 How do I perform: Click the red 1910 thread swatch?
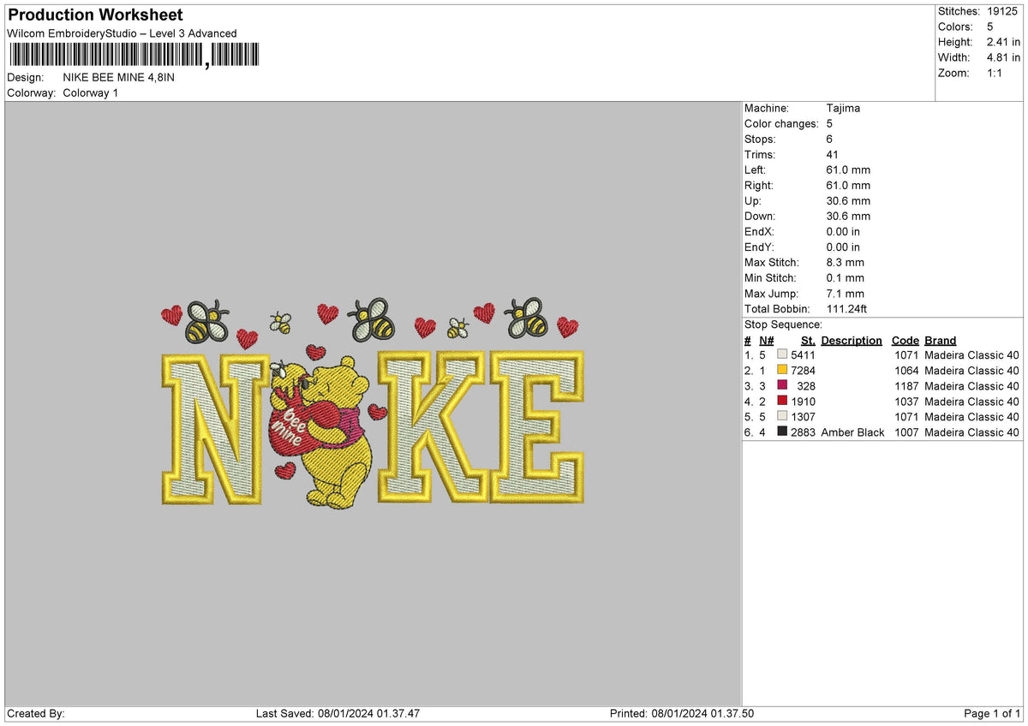coord(781,401)
